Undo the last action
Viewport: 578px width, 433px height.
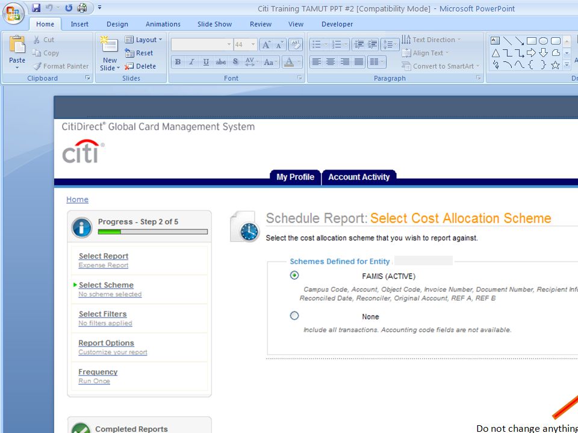(49, 8)
